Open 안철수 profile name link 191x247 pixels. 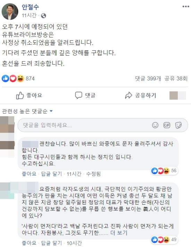[30, 7]
